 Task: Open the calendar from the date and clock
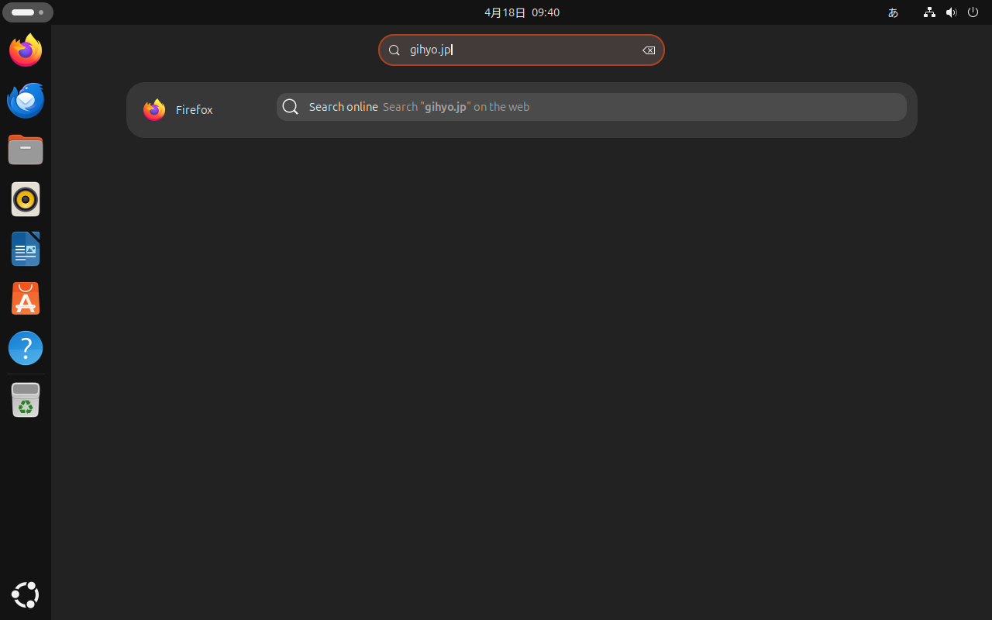pyautogui.click(x=522, y=12)
